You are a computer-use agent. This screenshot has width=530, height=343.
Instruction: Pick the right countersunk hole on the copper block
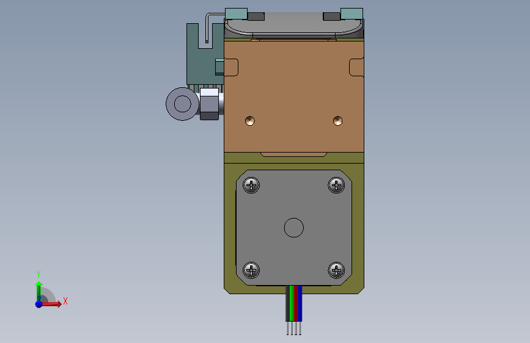pyautogui.click(x=337, y=120)
